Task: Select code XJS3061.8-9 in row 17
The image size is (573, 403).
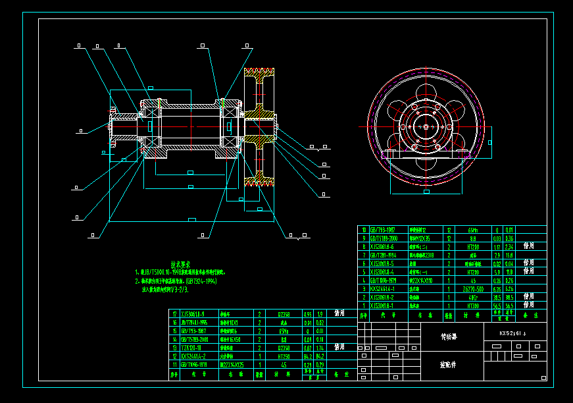Action: tap(193, 314)
